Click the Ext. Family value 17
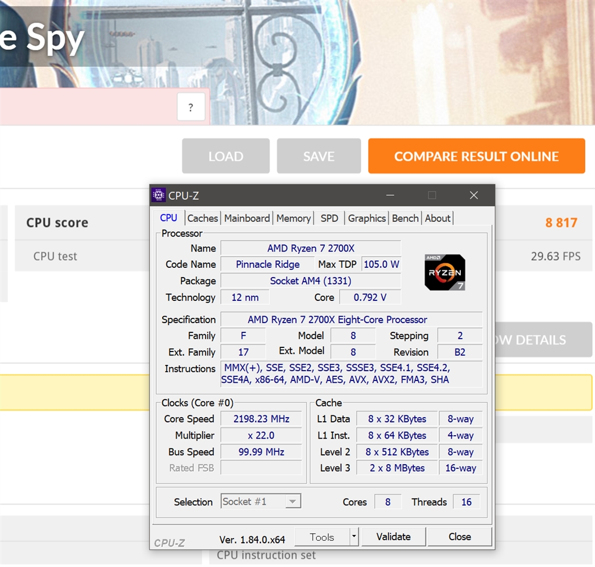The height and width of the screenshot is (567, 595). pos(243,352)
